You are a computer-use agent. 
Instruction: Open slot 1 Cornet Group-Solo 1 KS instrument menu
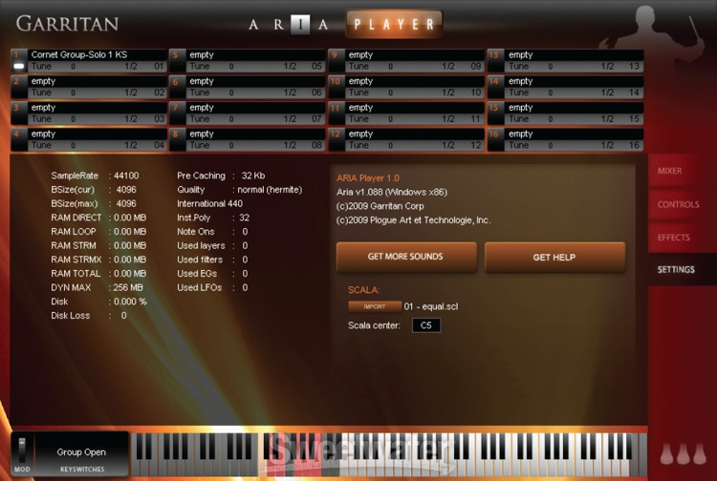97,54
